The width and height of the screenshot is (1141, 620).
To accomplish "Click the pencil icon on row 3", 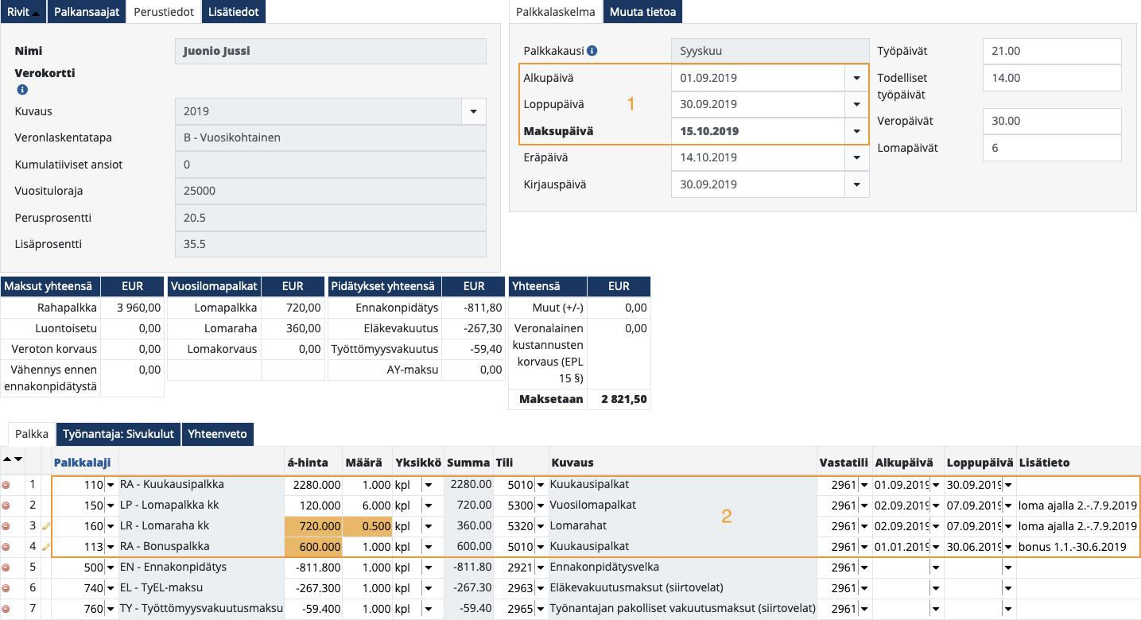I will point(46,526).
